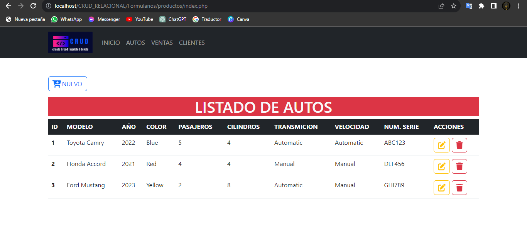Click the edit icon for Honda Accord
527x227 pixels.
[x=441, y=166]
